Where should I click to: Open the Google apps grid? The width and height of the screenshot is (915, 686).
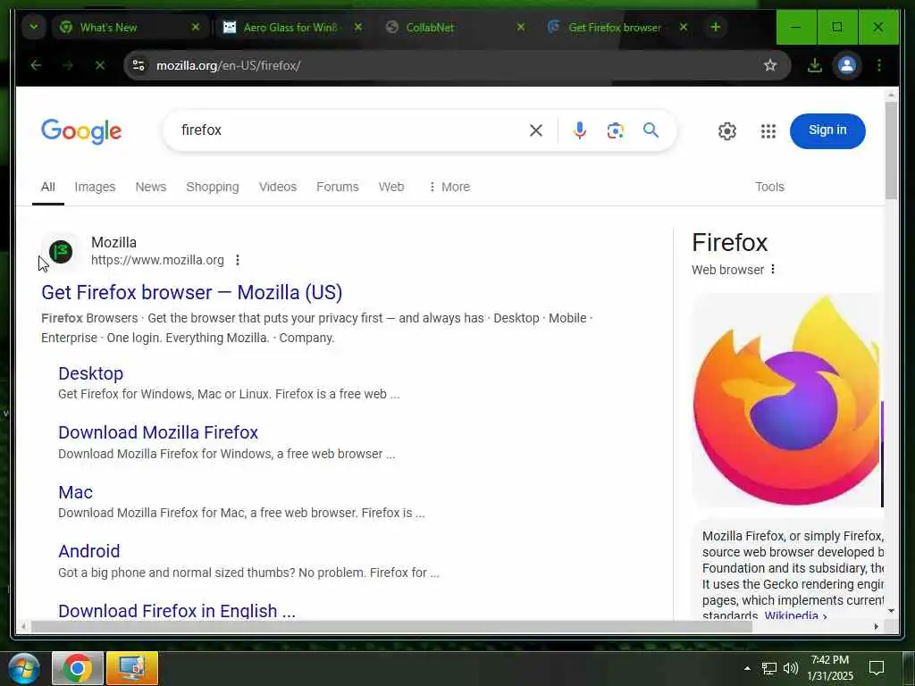[768, 131]
